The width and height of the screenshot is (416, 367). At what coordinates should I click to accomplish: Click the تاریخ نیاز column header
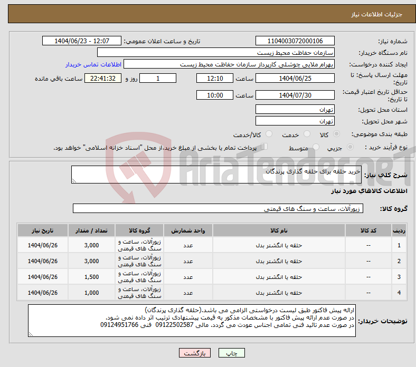[43, 230]
